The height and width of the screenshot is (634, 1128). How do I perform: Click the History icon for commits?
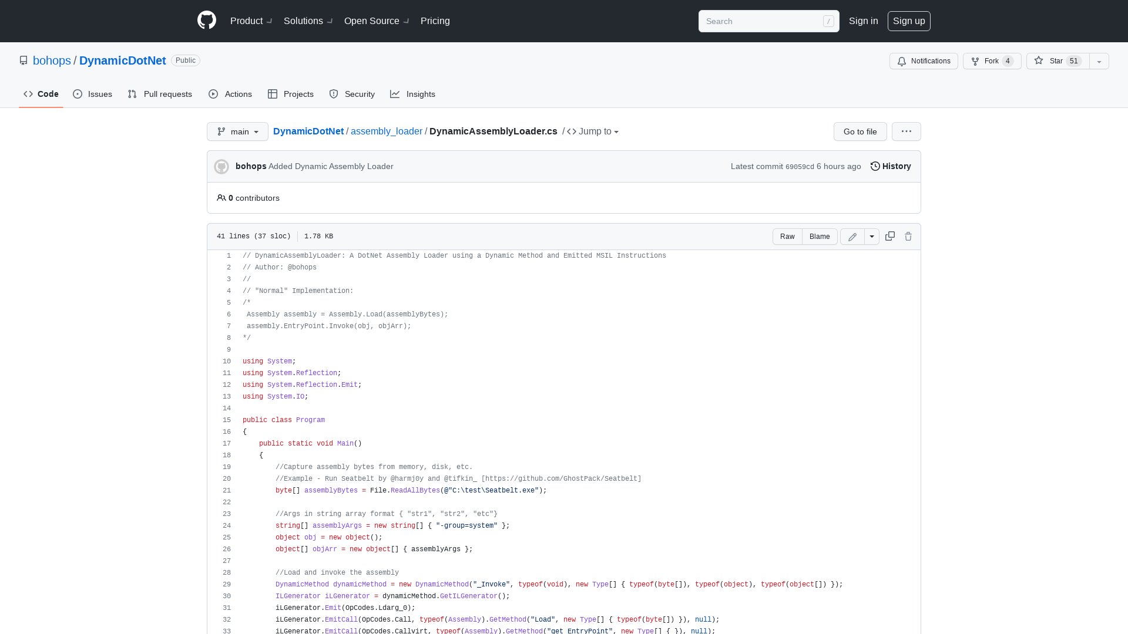point(875,166)
